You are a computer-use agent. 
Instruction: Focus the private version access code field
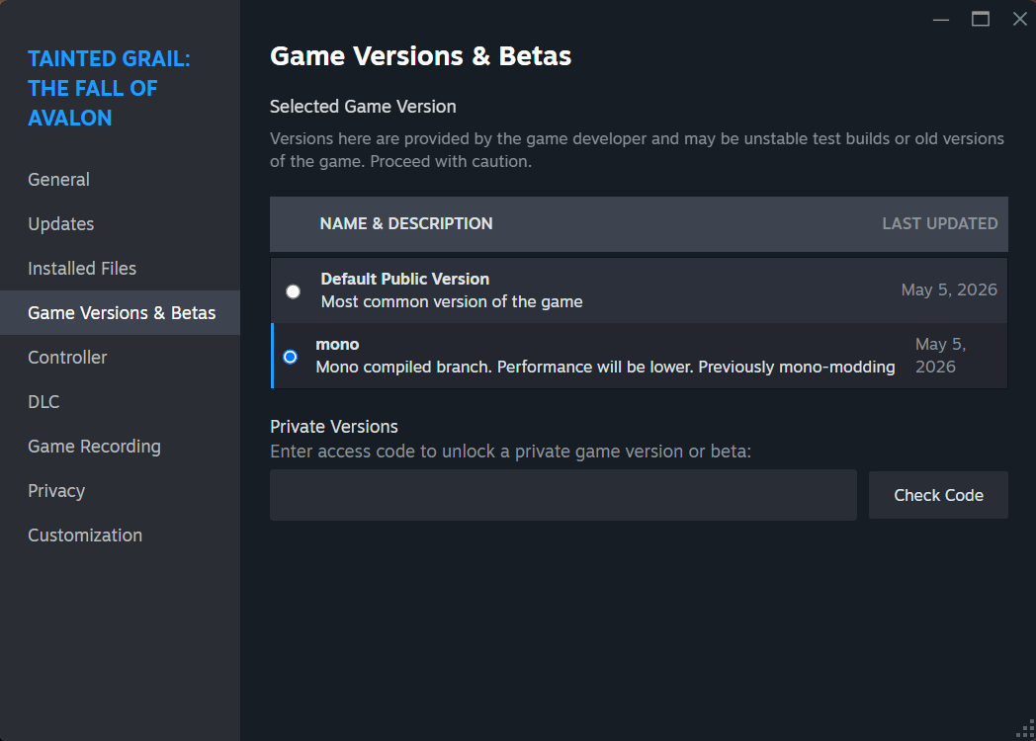point(562,495)
